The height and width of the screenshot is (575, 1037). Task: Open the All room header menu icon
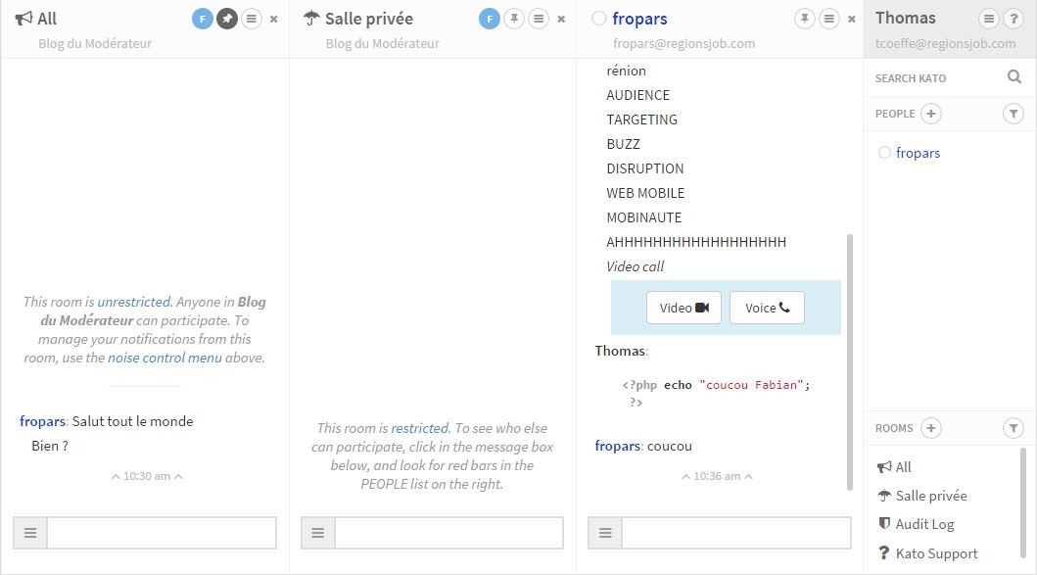(252, 19)
